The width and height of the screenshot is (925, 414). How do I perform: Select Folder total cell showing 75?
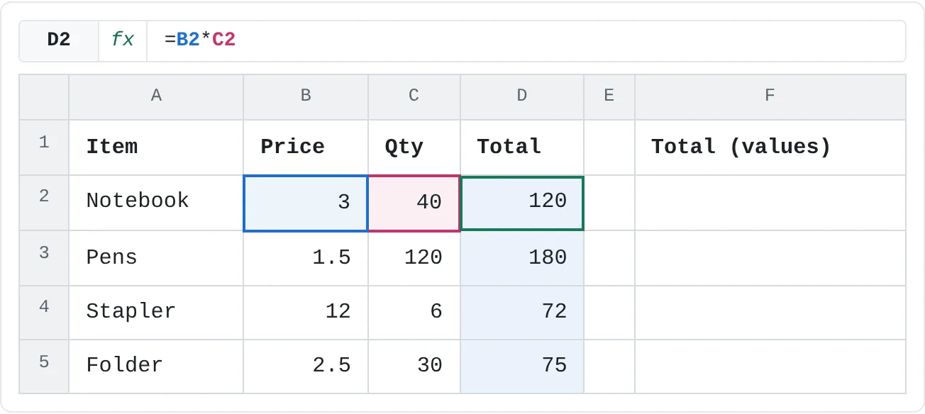click(x=522, y=367)
